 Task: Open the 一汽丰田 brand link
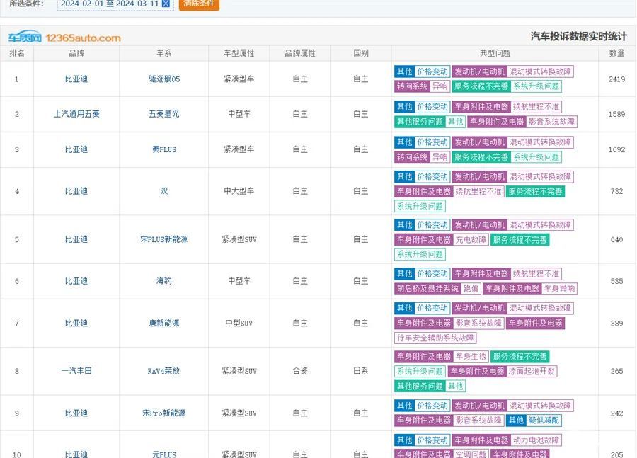tap(76, 371)
